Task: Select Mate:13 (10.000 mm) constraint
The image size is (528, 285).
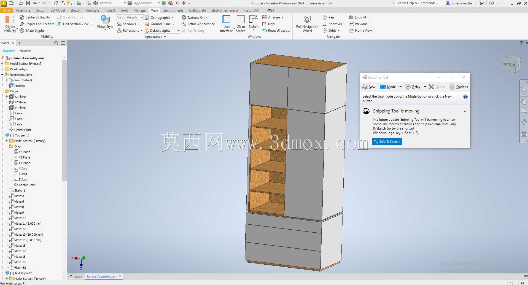Action: click(29, 235)
